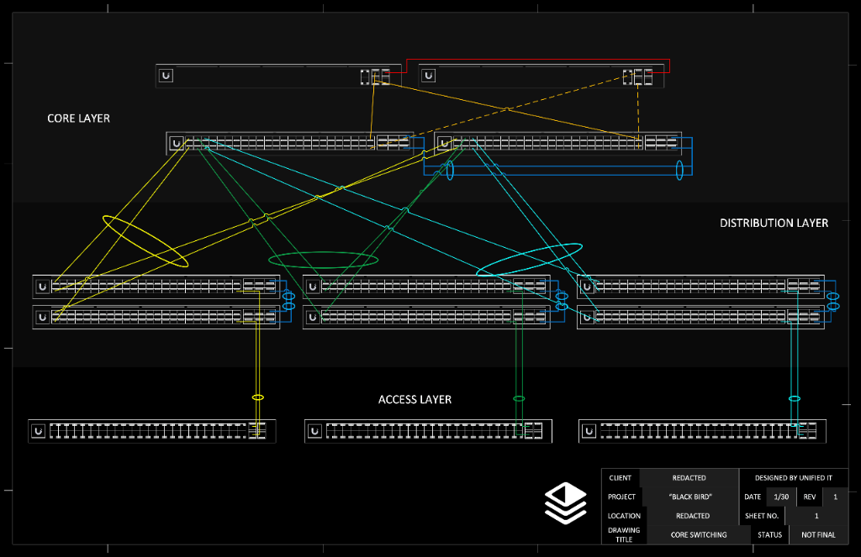861x557 pixels.
Task: Select the logo on the lower-middle distribution switch
Action: [313, 318]
